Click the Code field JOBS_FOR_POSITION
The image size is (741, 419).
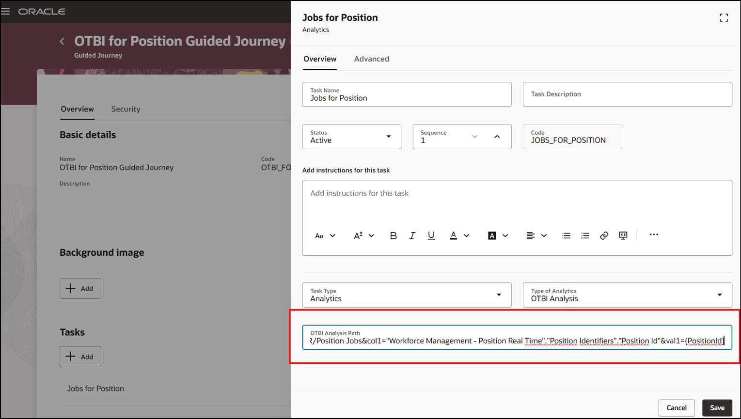572,137
